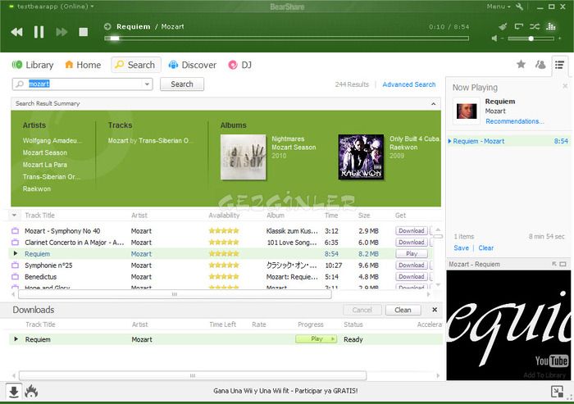Stop the current playback

(x=84, y=32)
